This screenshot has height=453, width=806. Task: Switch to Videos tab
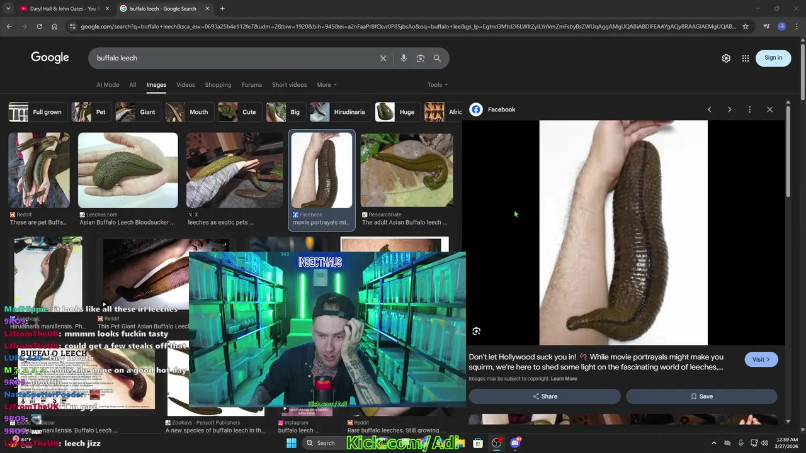tap(185, 85)
